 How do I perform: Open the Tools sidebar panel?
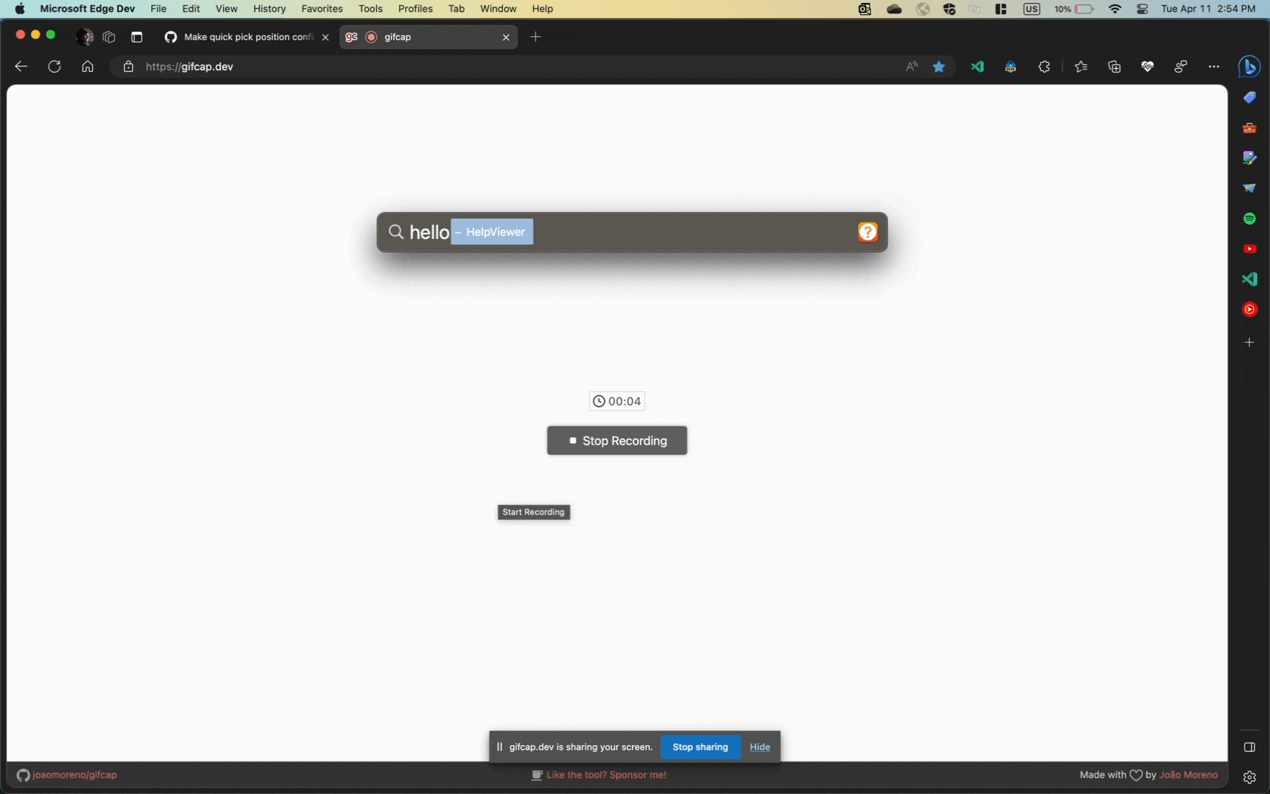click(x=1250, y=128)
